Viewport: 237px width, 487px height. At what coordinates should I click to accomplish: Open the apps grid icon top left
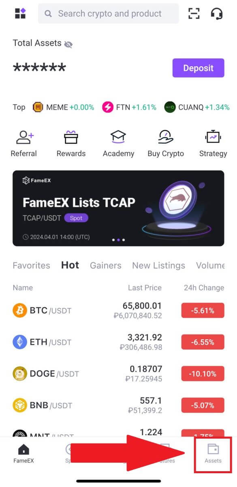point(20,13)
